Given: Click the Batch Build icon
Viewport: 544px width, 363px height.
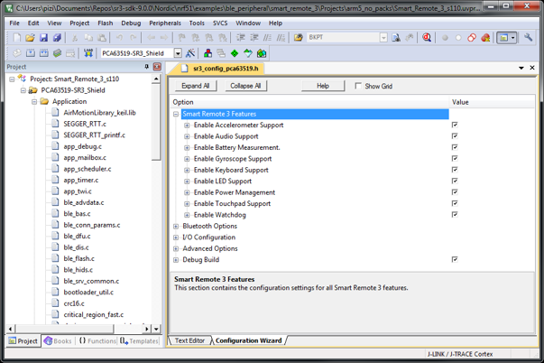Looking at the screenshot, I should tap(57, 53).
